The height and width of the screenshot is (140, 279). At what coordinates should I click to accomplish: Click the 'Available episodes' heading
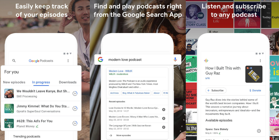pyautogui.click(x=219, y=120)
